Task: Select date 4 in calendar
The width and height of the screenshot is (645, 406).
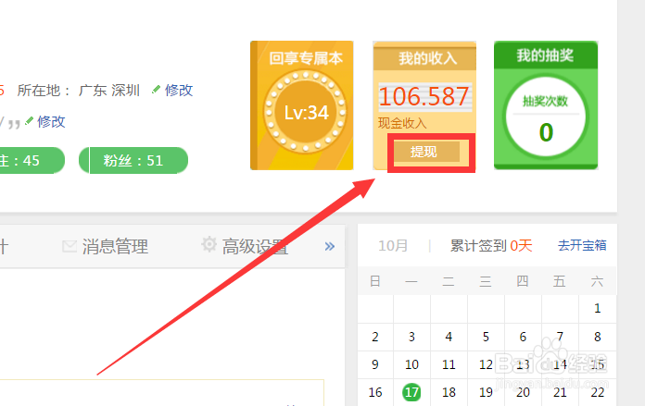Action: (x=449, y=337)
